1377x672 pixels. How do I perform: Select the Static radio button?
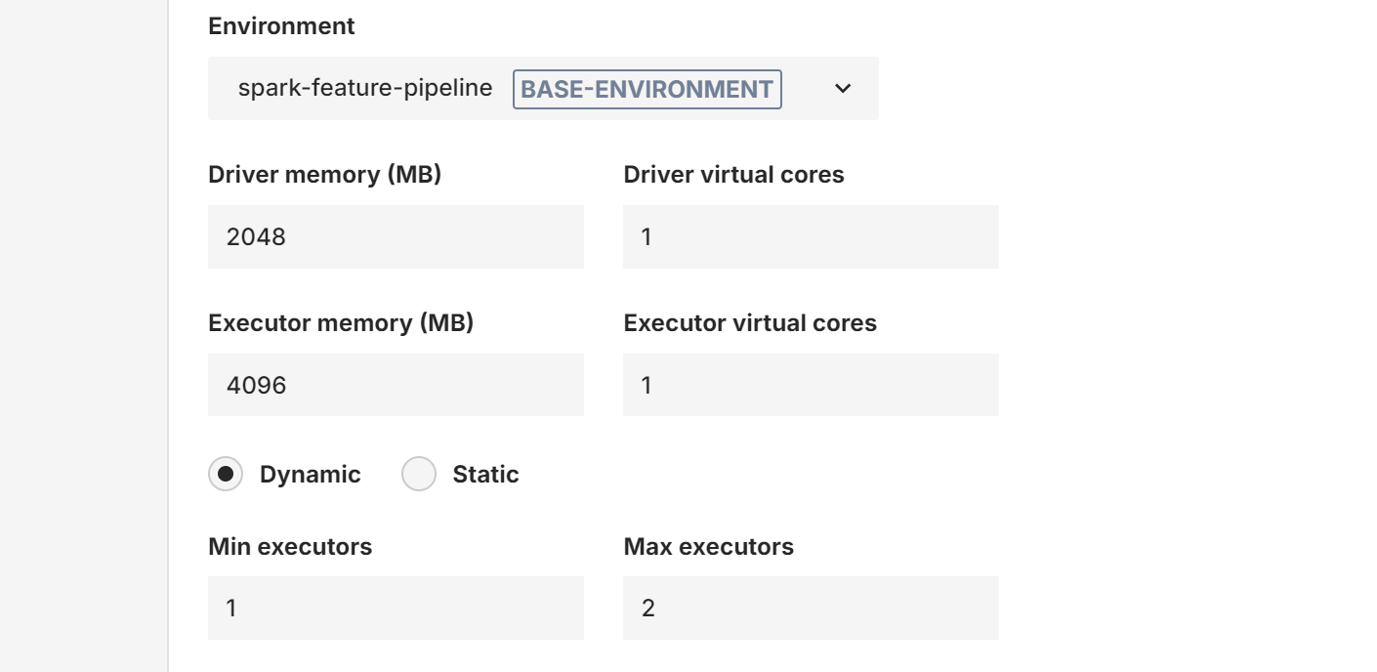418,474
